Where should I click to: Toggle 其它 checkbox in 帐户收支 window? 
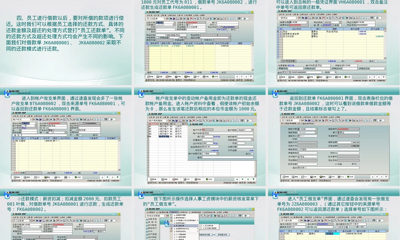click(99, 135)
